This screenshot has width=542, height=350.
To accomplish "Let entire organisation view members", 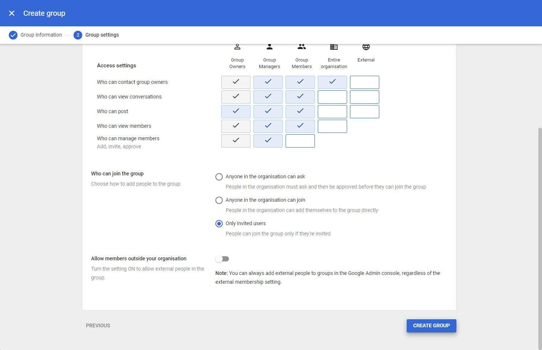I will 332,126.
